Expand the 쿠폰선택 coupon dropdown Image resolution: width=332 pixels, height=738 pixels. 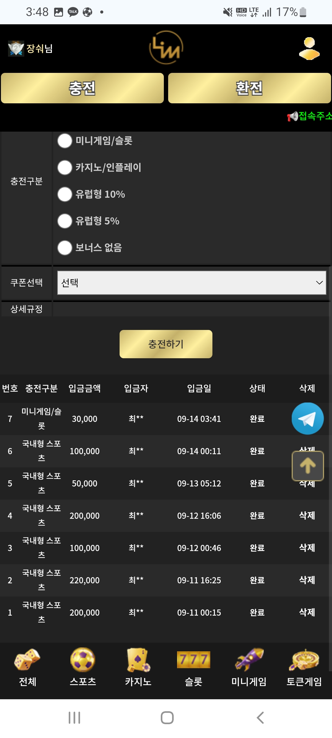[x=192, y=283]
